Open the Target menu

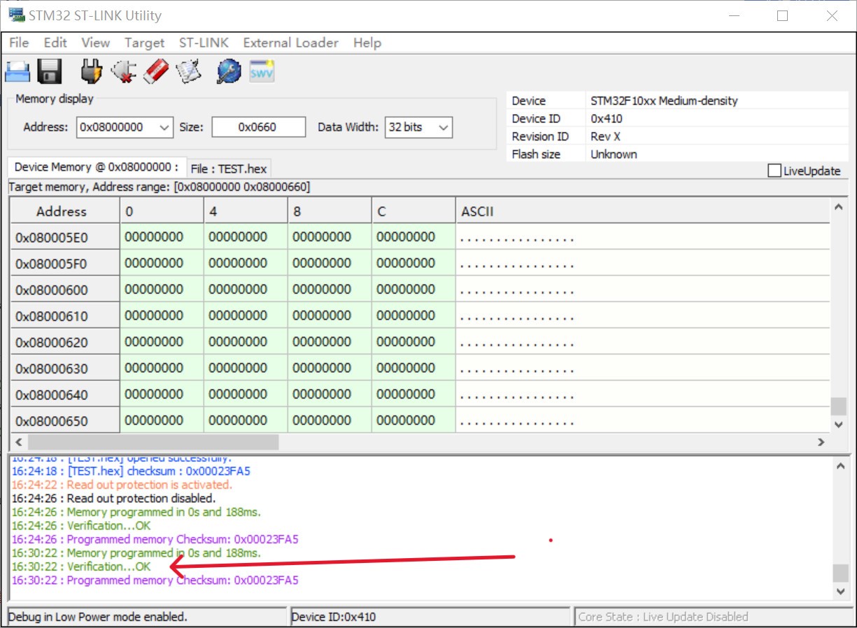pyautogui.click(x=144, y=43)
